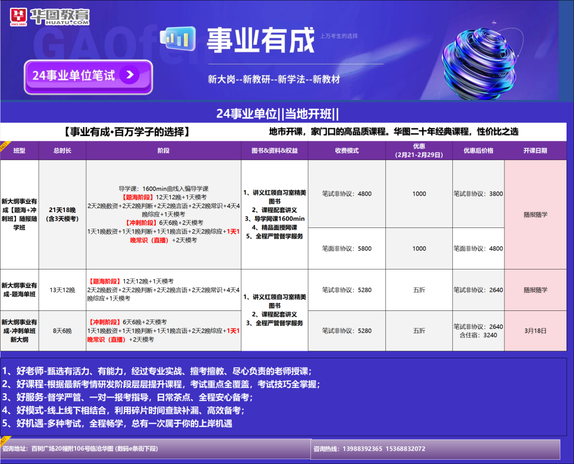Click 笔试非协议: 4800 cell
Screen dimensions: 574x464
[347, 193]
